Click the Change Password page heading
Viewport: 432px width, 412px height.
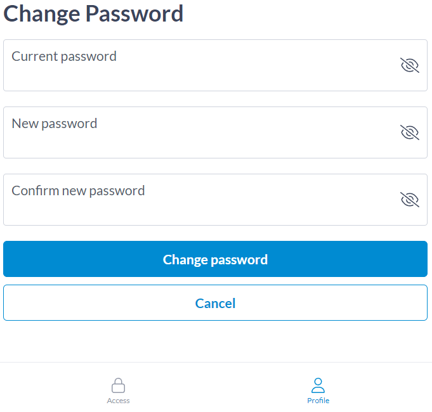pos(93,13)
